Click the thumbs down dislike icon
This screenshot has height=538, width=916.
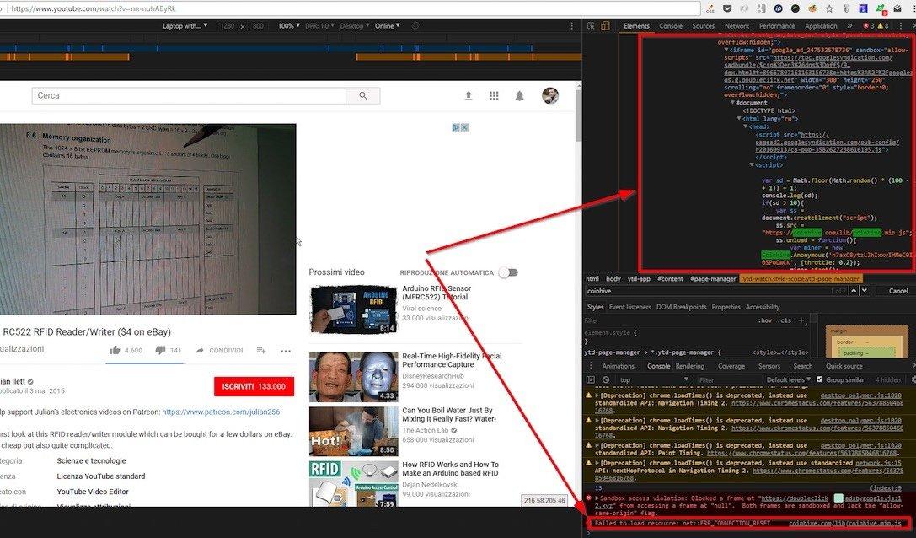[x=161, y=350]
